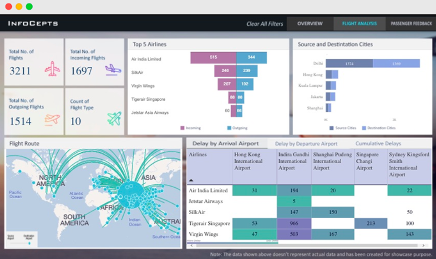
Task: Open the Passenger Feedback tab
Action: pos(411,24)
